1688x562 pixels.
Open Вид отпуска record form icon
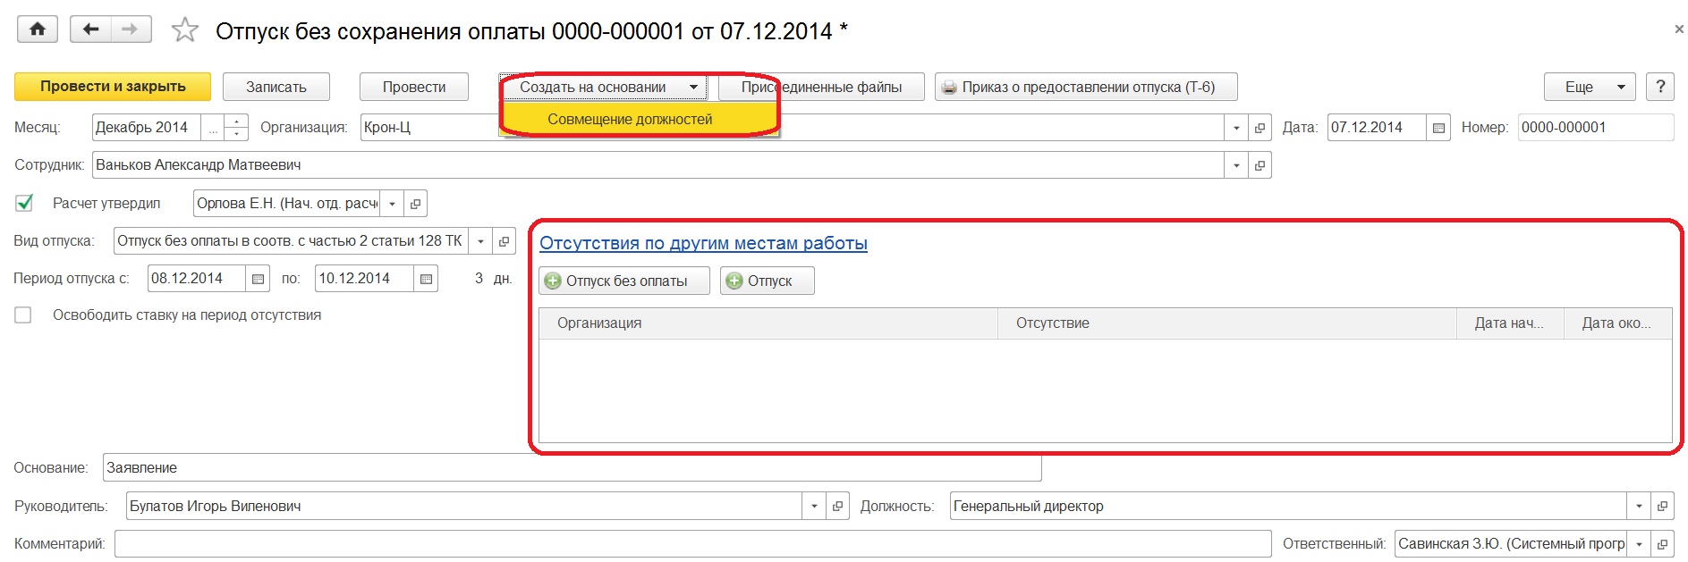click(x=505, y=241)
